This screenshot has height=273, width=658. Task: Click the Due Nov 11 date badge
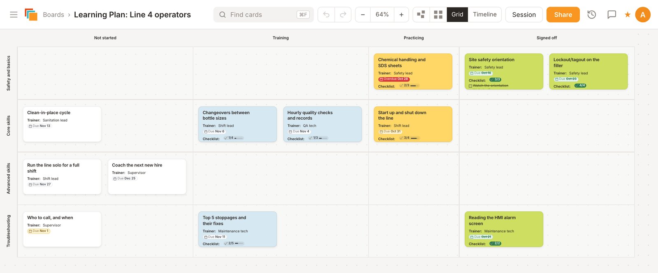click(215, 237)
